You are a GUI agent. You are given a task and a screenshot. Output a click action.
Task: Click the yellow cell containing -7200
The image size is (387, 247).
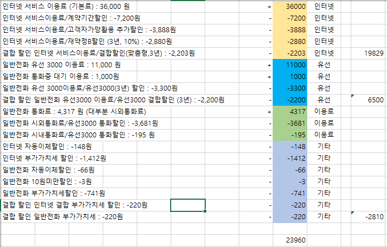(290, 18)
